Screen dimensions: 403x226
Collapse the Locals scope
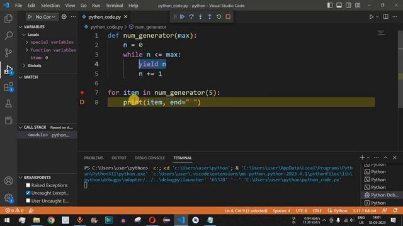[24, 35]
